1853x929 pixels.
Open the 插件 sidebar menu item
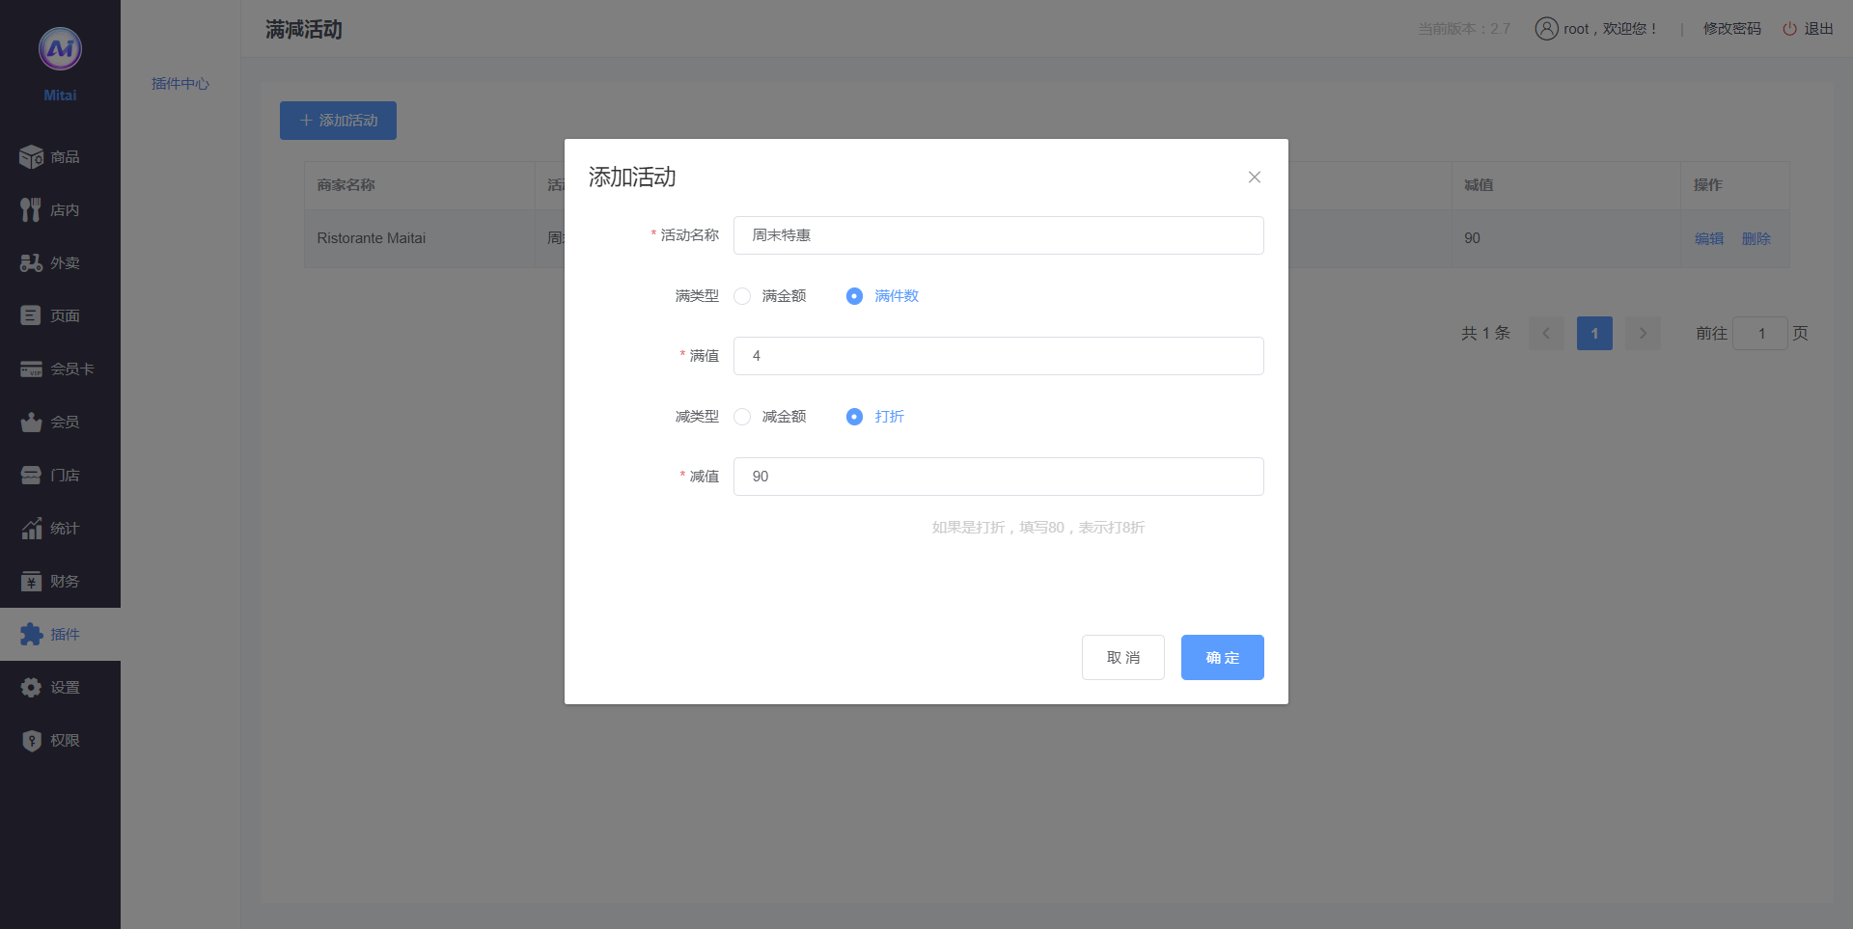(x=60, y=635)
